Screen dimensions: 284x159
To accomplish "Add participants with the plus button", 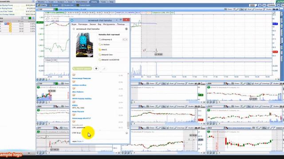I will 96,68.
